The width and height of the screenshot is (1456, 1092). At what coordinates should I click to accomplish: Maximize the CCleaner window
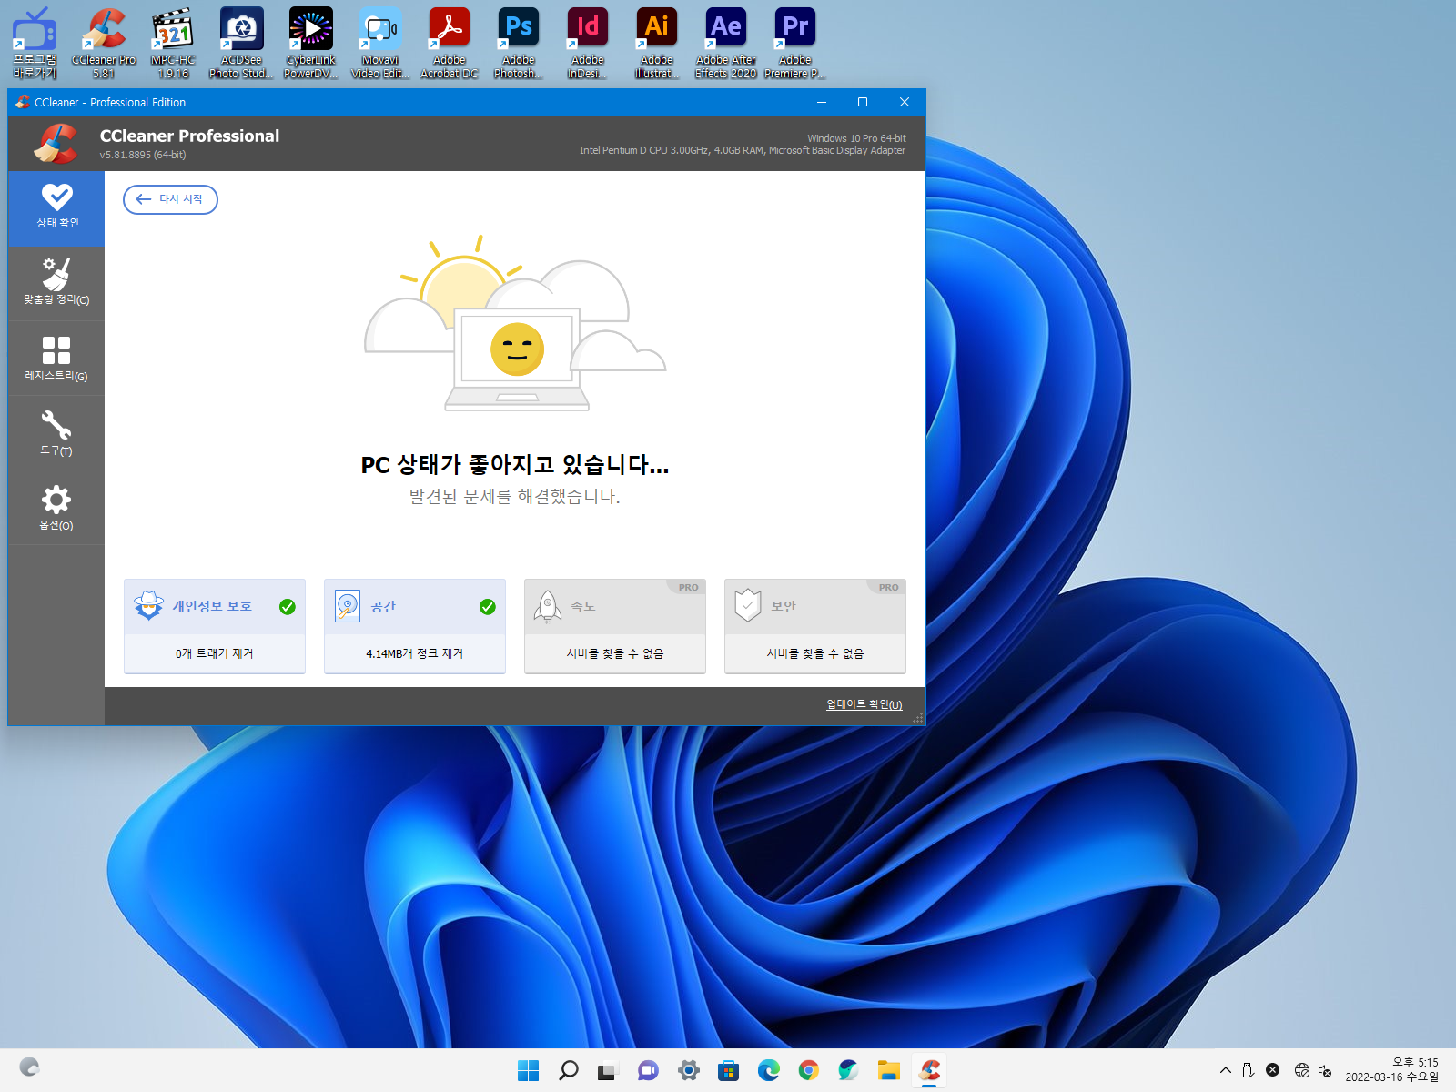[863, 102]
